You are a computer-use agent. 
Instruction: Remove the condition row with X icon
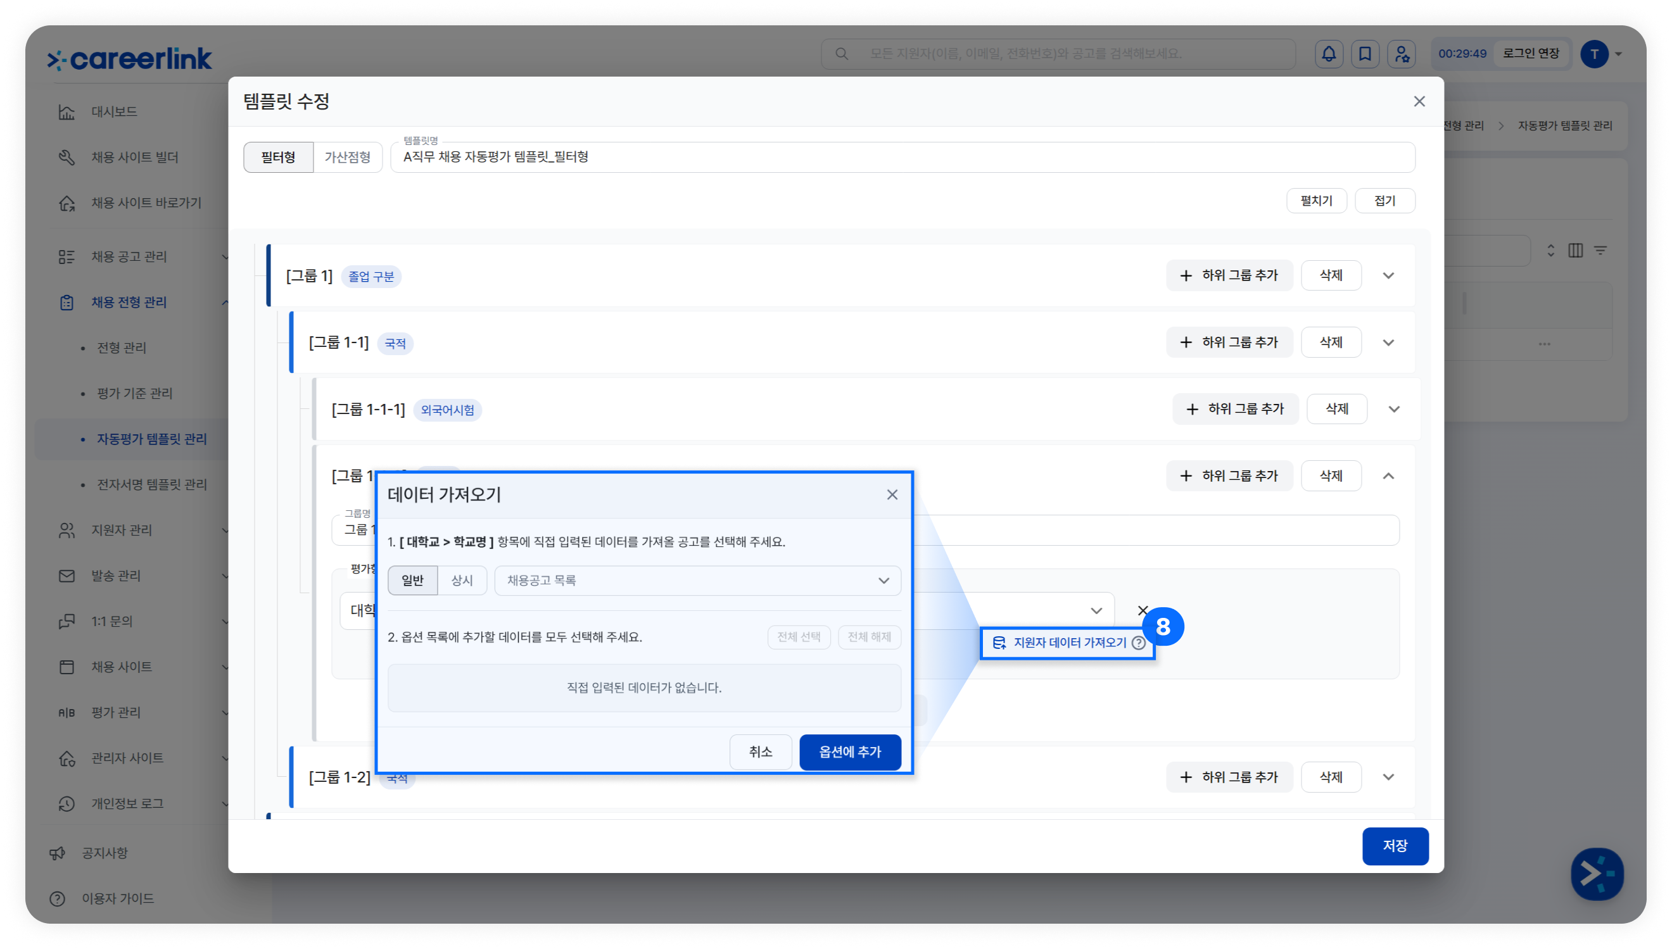point(1143,611)
